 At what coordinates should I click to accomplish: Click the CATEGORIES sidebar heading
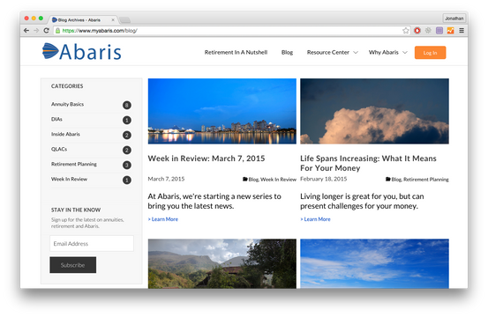click(67, 86)
